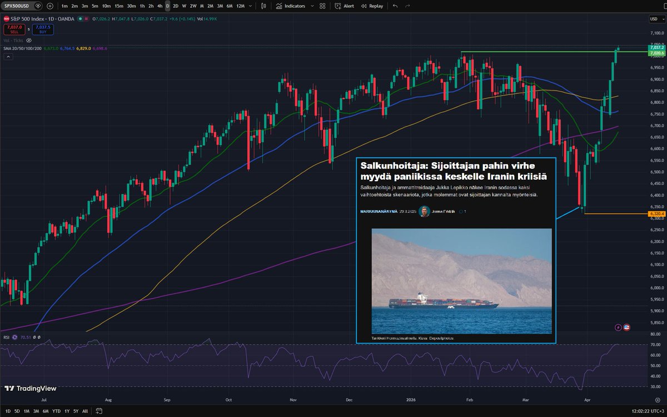Set date range to 5D
Viewport: 667px width, 417px height.
17,411
